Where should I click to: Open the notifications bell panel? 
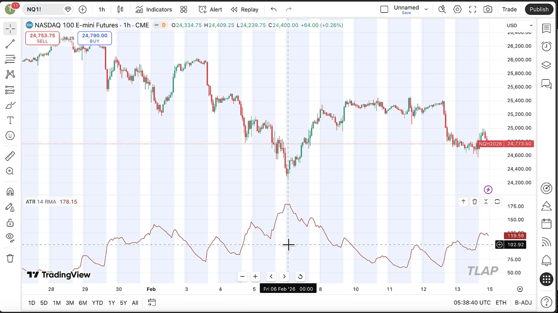tap(546, 261)
